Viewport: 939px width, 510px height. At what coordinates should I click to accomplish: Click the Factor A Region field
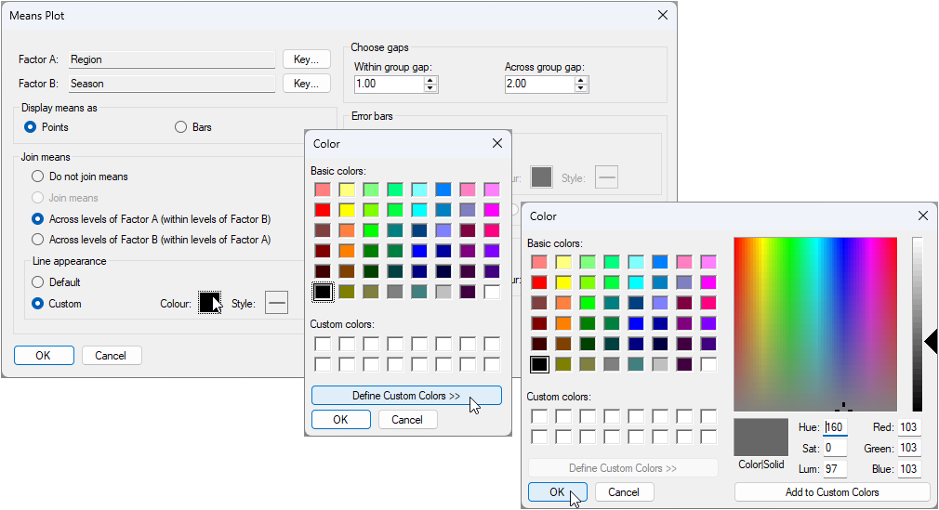171,59
